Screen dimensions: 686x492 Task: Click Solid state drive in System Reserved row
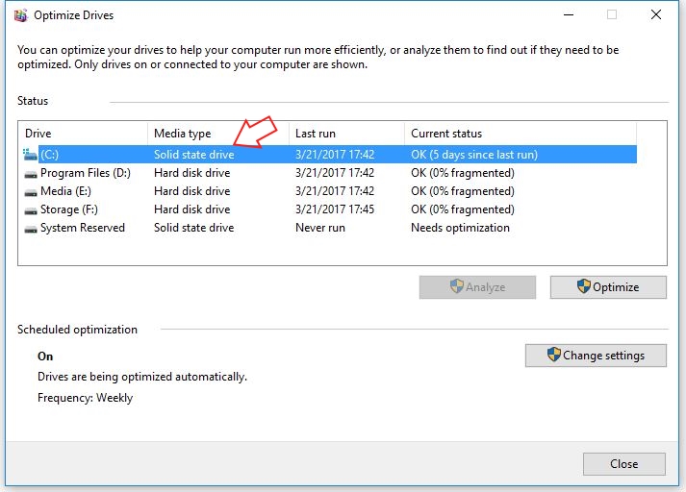coord(193,228)
